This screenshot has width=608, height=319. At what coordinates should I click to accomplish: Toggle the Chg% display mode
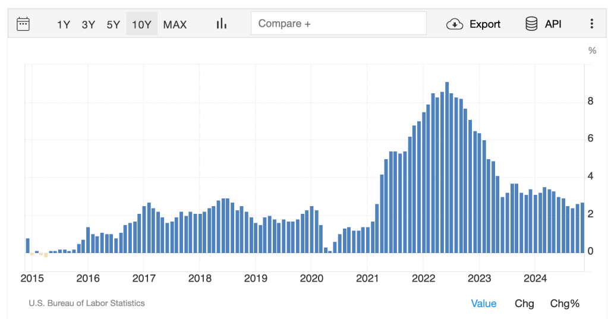click(x=564, y=304)
